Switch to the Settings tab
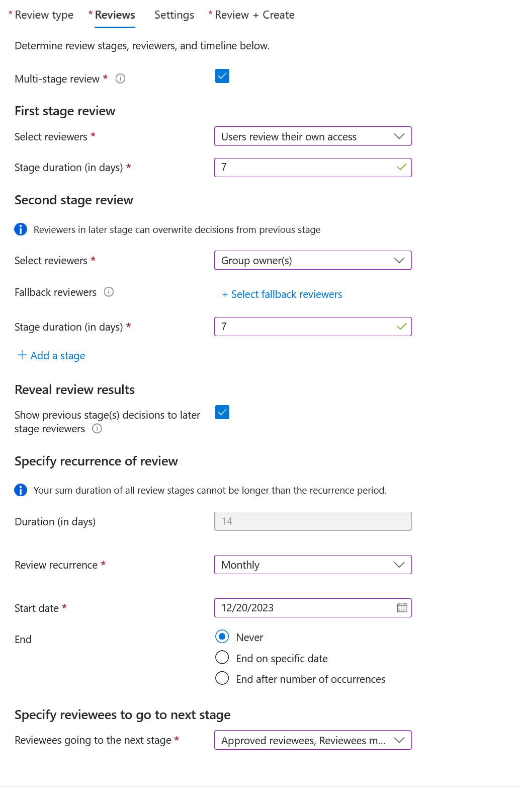 [x=174, y=15]
